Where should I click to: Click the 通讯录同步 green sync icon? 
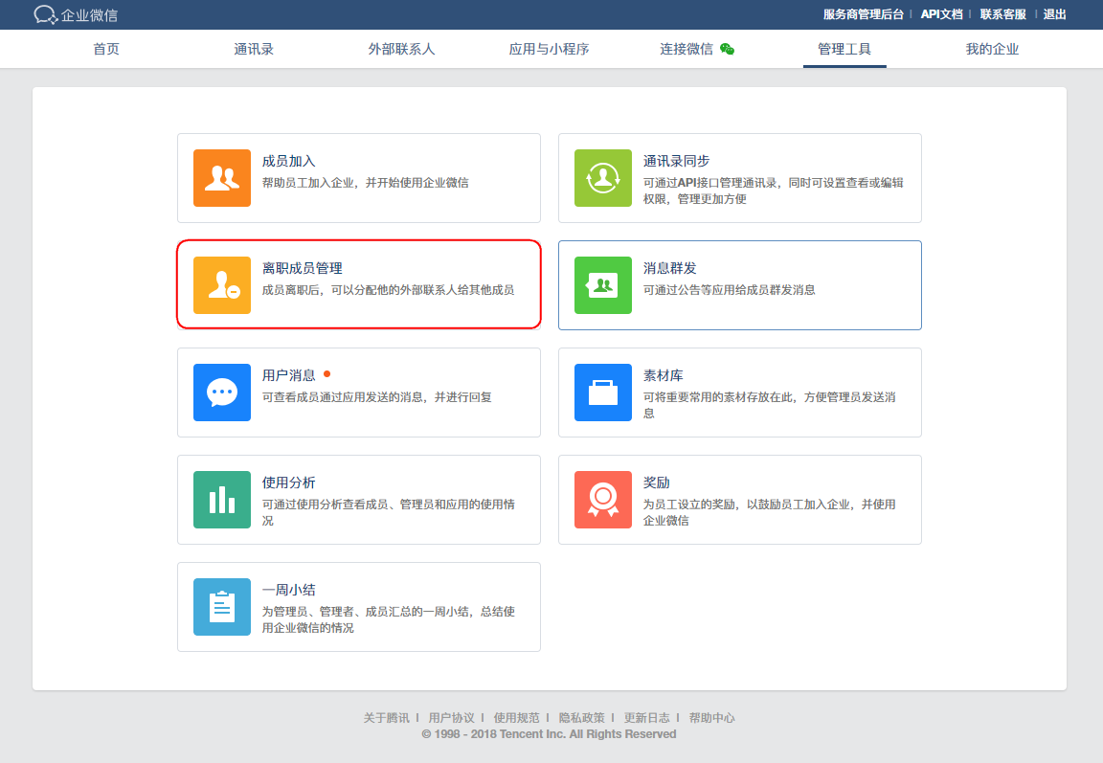point(602,178)
